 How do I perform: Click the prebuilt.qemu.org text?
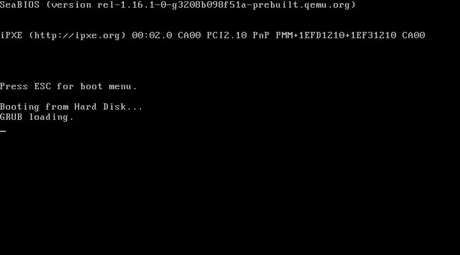(x=302, y=5)
